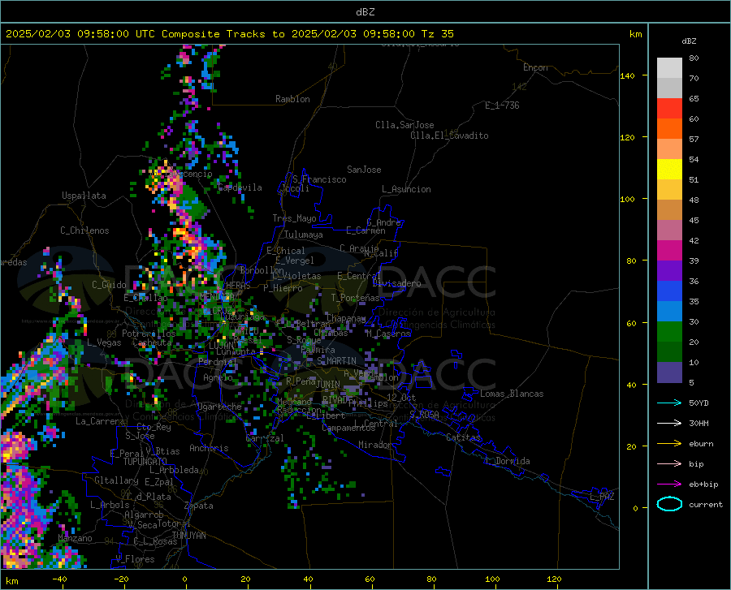The height and width of the screenshot is (590, 731).
Task: Click the eburn legend label
Action: [701, 443]
